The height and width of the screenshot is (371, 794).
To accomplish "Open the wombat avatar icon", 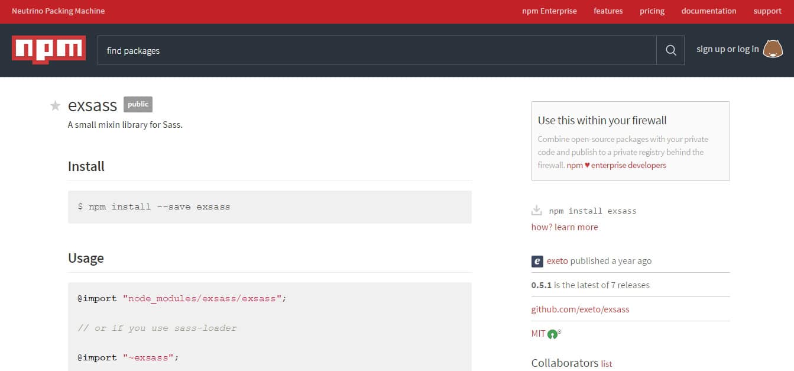I will [773, 49].
